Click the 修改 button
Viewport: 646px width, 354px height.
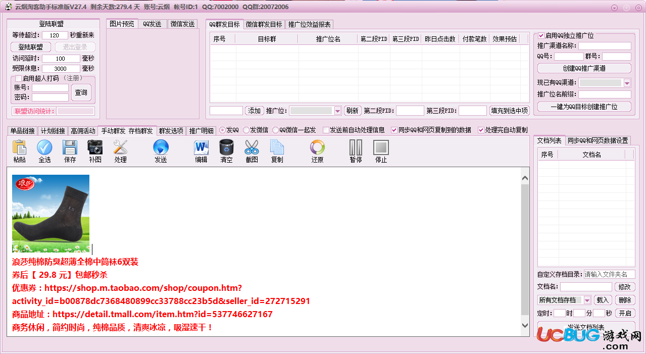point(624,287)
